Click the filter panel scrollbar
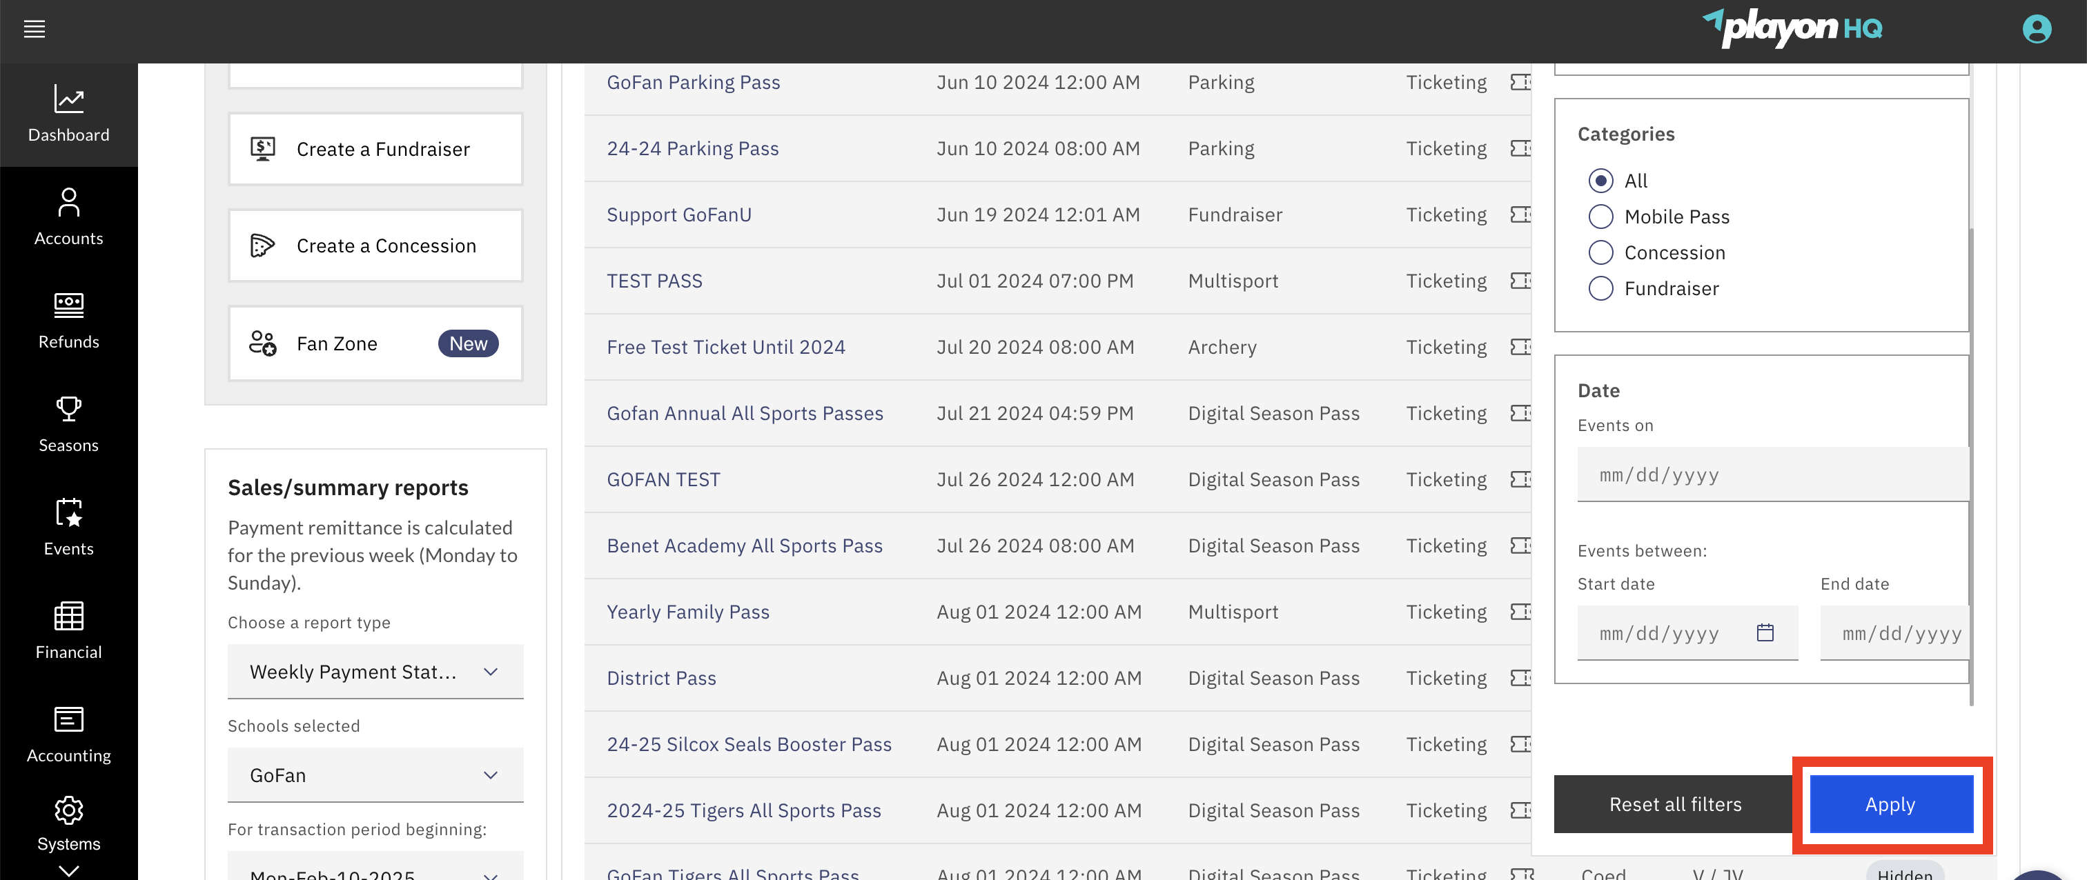Image resolution: width=2087 pixels, height=880 pixels. click(x=1972, y=466)
